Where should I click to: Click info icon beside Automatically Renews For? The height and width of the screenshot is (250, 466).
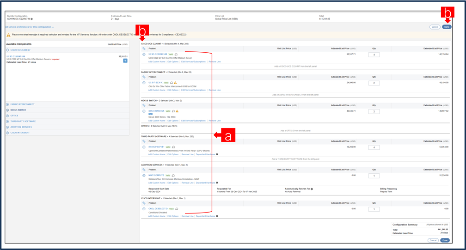coord(312,189)
